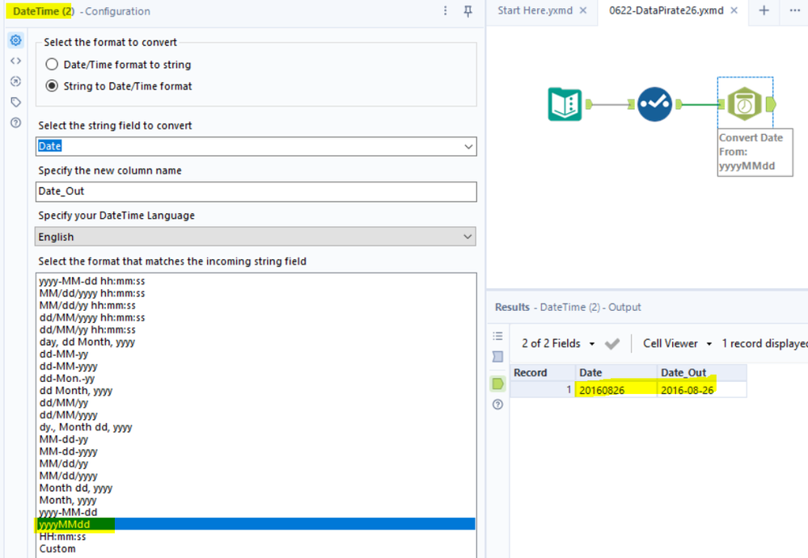
Task: Click the Record column header
Action: coord(543,373)
